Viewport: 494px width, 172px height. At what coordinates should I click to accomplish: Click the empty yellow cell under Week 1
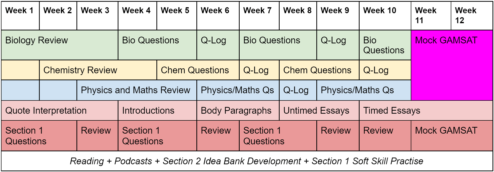coord(20,70)
